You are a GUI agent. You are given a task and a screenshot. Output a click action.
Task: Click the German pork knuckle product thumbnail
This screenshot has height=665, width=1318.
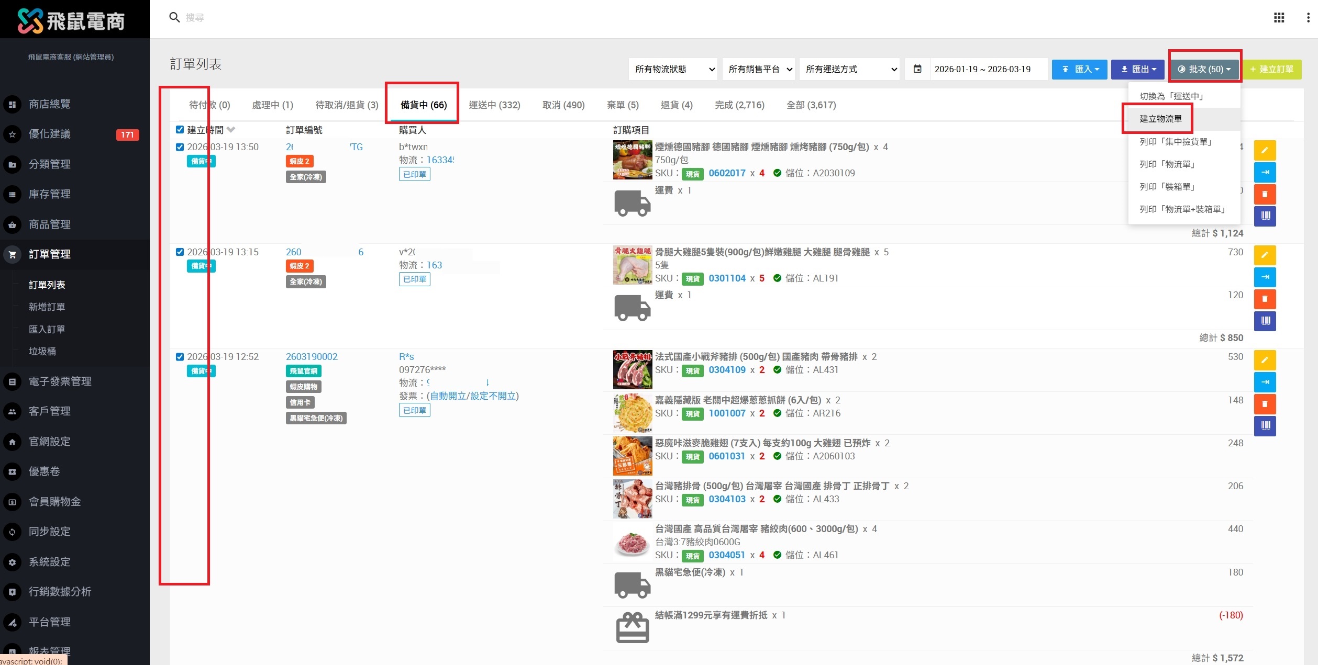point(632,160)
